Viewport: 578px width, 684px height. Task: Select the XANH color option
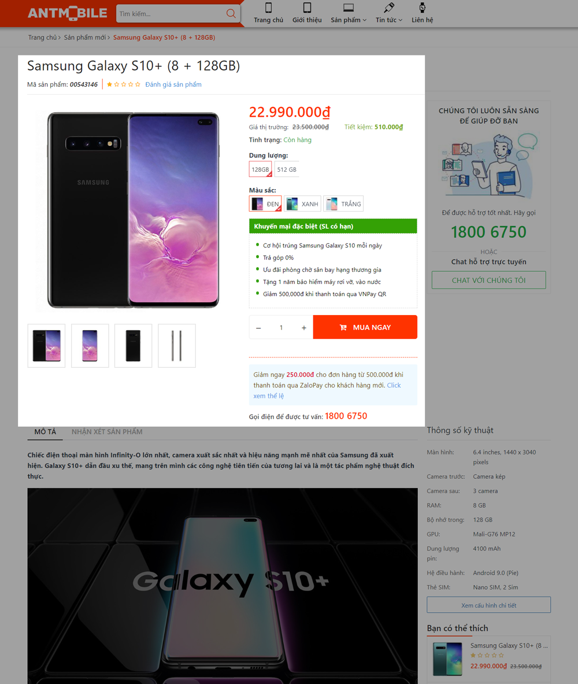pyautogui.click(x=302, y=204)
